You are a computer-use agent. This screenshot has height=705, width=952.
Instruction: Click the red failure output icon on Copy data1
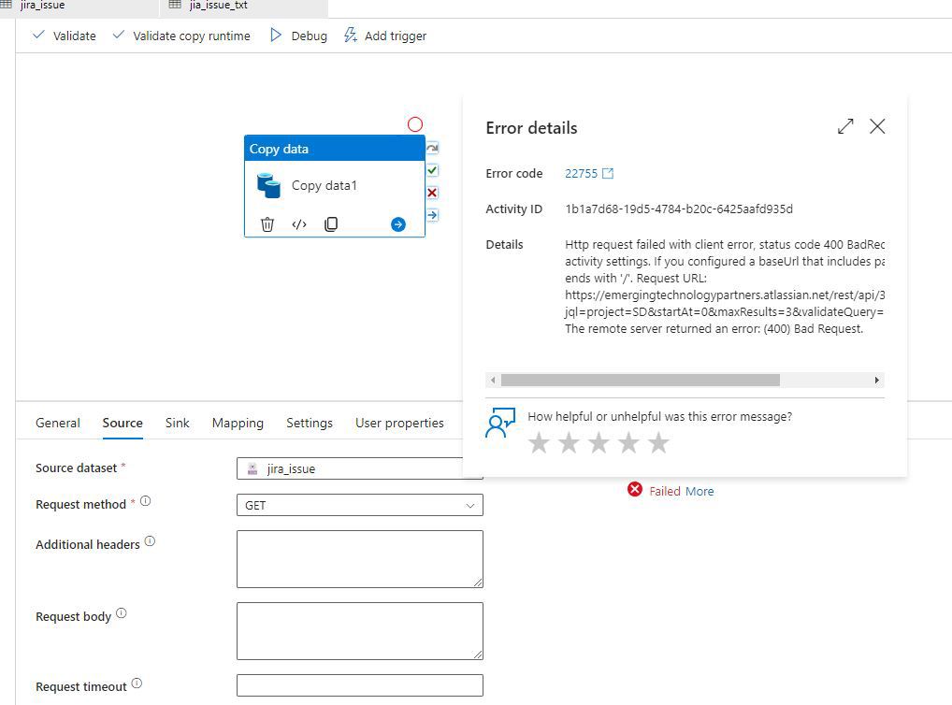tap(431, 193)
